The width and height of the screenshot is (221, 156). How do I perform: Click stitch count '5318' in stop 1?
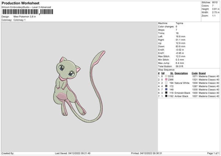pos(171,76)
